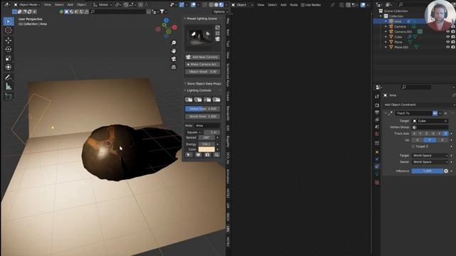Image resolution: width=456 pixels, height=256 pixels.
Task: Click the Object Shadi field
Action: 202,72
